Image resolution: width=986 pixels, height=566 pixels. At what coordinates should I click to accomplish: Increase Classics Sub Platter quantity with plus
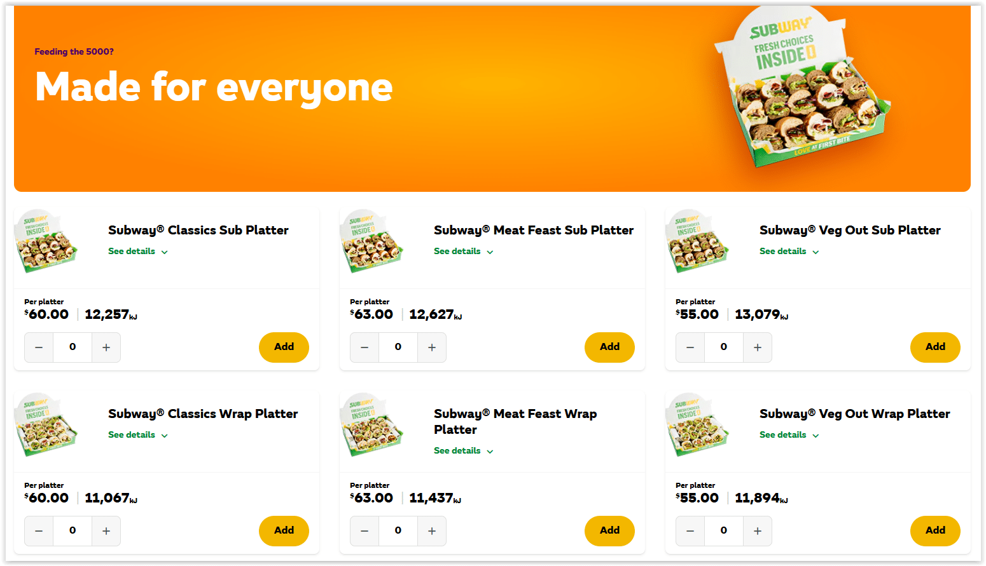[106, 347]
